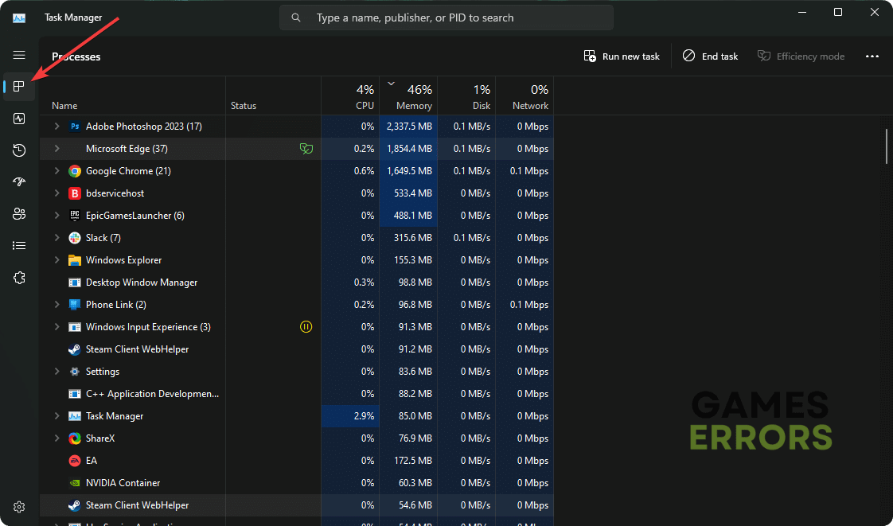893x526 pixels.
Task: Open the Details page sidebar icon
Action: (19, 246)
